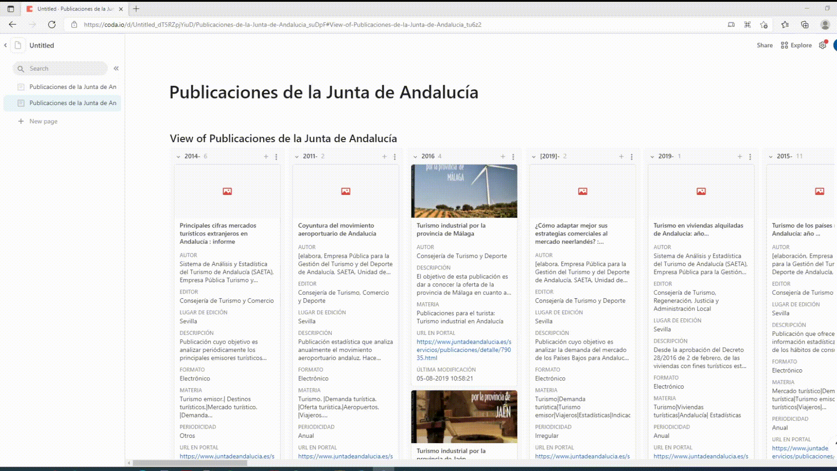
Task: Click the Málaga vineyard cover thumbnail
Action: click(463, 191)
